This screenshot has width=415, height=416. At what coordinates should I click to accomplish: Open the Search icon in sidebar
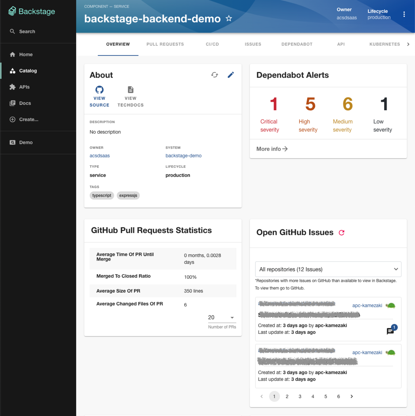(12, 31)
